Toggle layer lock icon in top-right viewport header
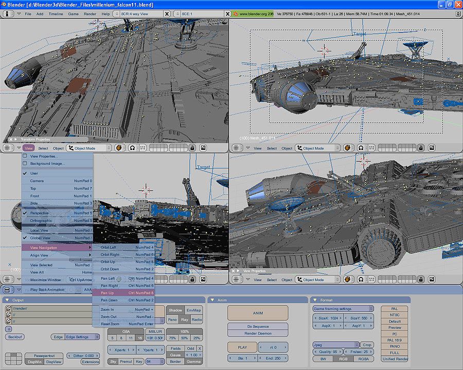Screen dimensions: 463x370 [x=421, y=148]
